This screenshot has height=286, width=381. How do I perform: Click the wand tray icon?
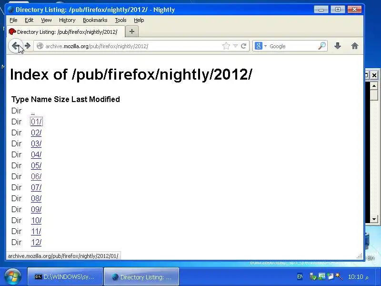[339, 276]
